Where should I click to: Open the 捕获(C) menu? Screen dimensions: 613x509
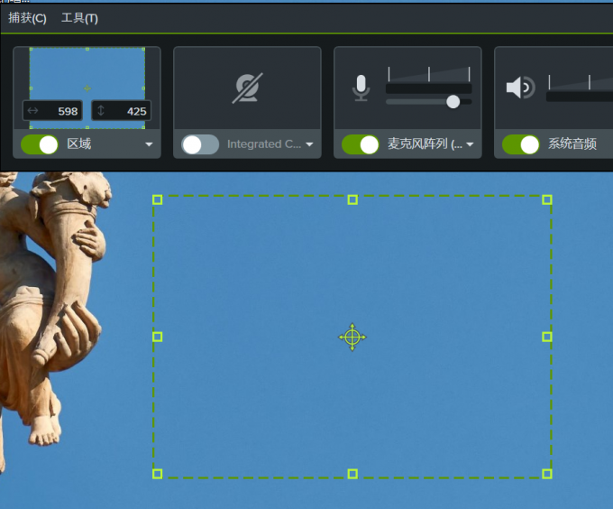[x=27, y=18]
